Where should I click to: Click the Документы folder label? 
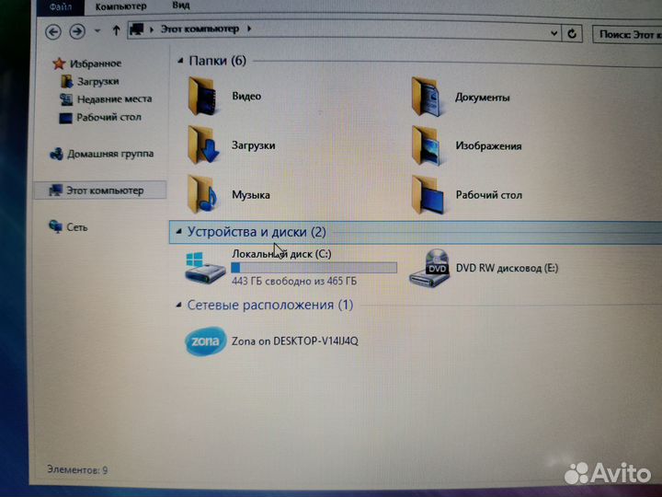point(482,98)
